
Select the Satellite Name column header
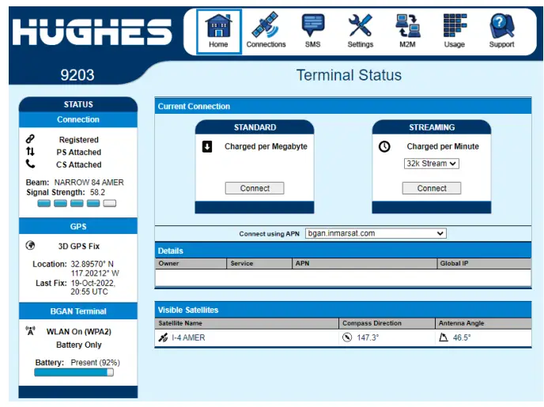[247, 323]
